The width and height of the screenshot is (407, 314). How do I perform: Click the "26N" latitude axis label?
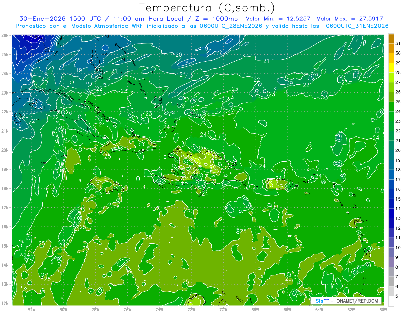click(x=5, y=35)
